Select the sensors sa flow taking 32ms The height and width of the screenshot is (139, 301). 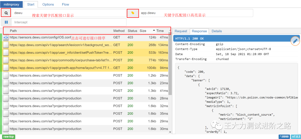coord(85,106)
